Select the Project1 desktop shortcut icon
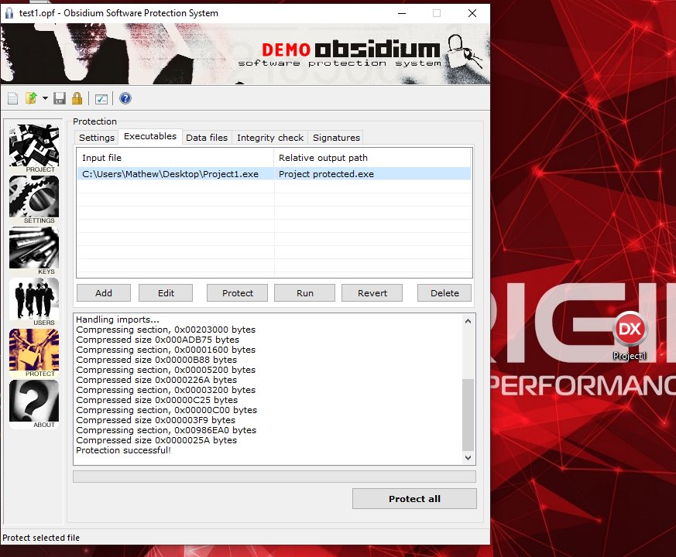676x557 pixels. click(x=630, y=336)
